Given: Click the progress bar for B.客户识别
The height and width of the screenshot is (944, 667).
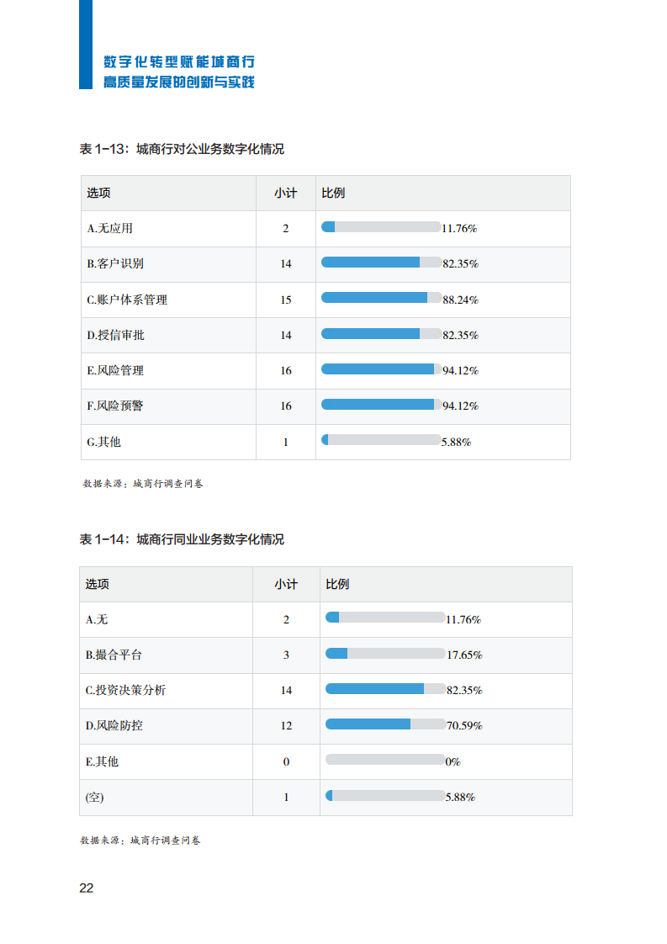Looking at the screenshot, I should [x=381, y=262].
